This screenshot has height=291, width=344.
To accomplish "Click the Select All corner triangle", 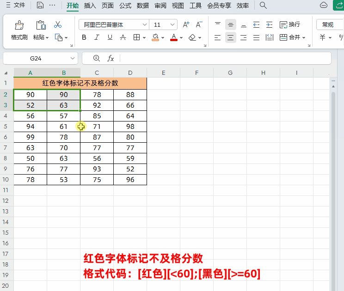I will tap(6, 73).
